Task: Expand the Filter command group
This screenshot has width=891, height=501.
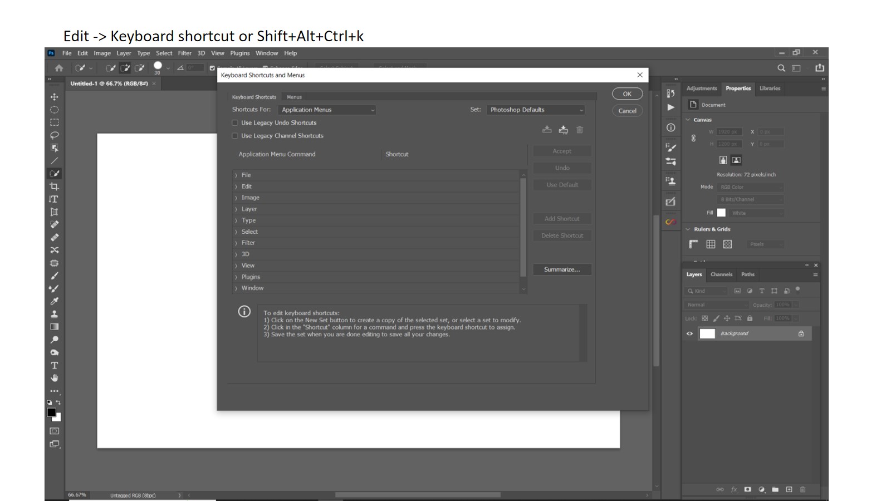Action: click(x=236, y=243)
